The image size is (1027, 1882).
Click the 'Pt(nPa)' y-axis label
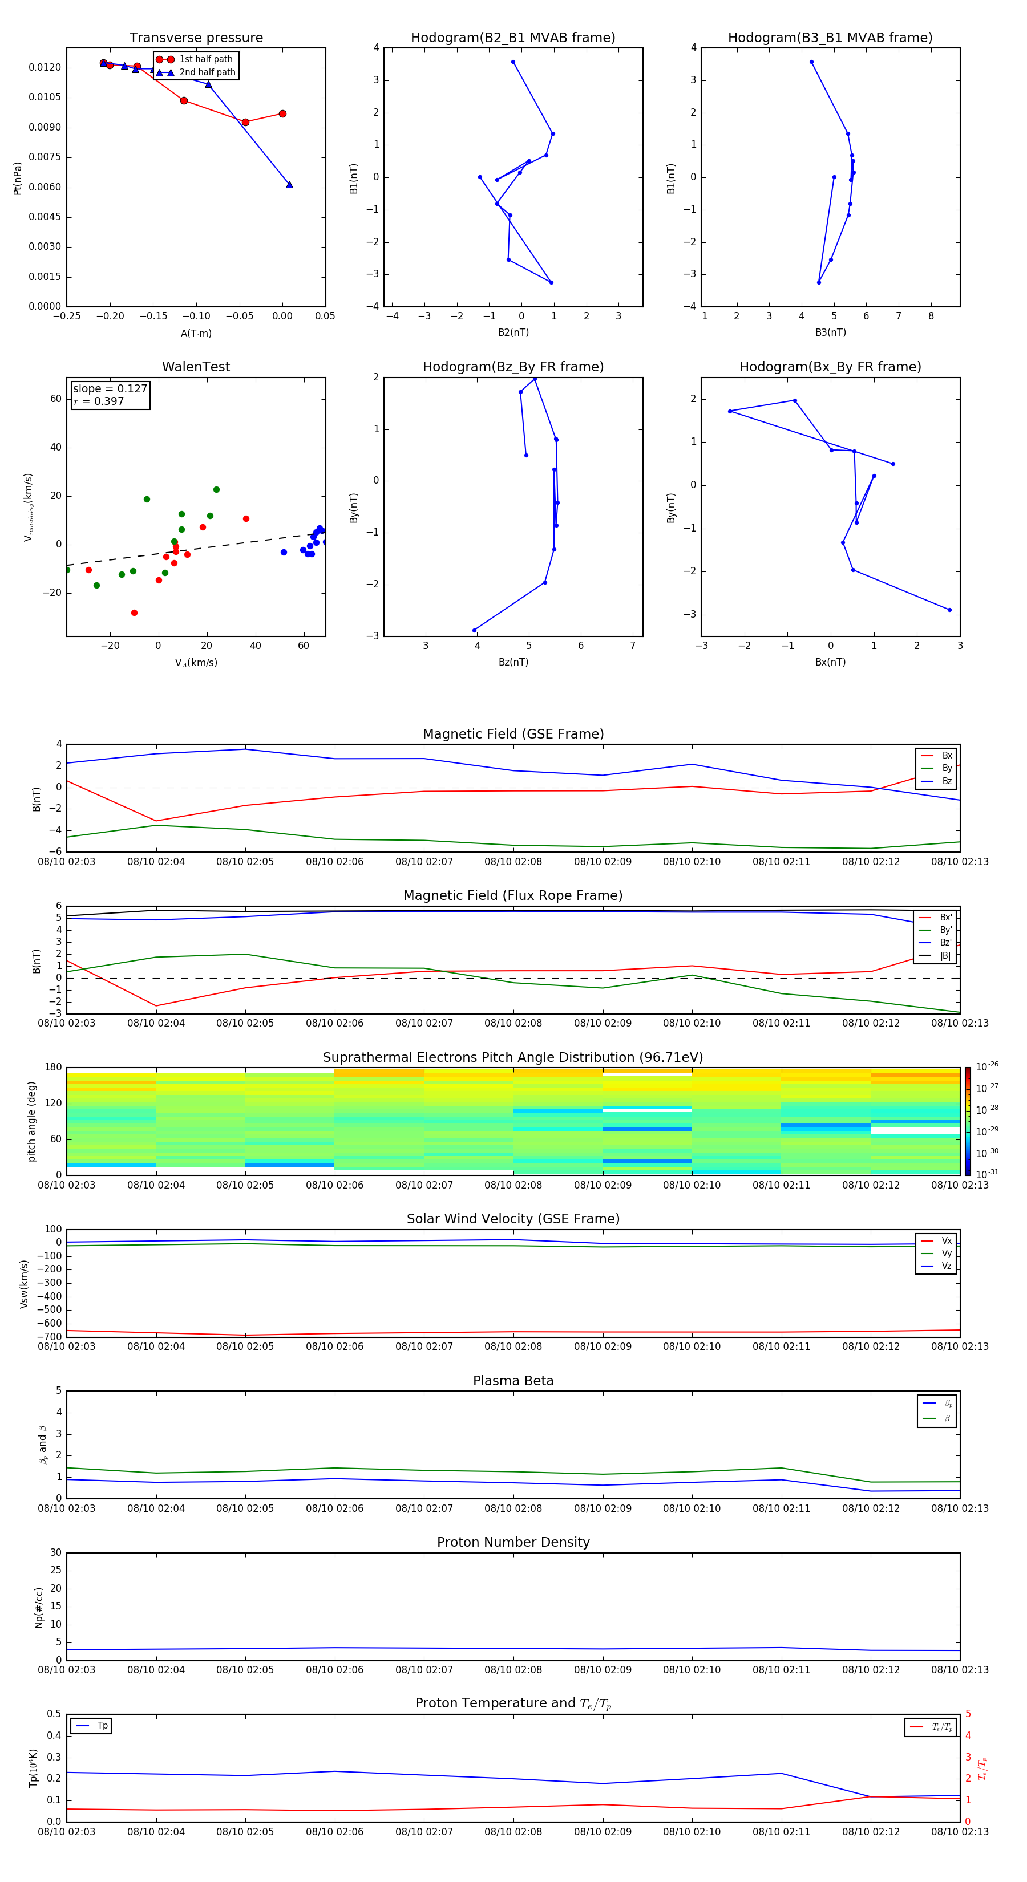pos(18,179)
